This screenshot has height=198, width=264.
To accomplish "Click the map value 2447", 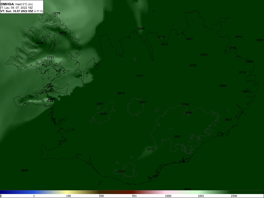I will pyautogui.click(x=100, y=104).
